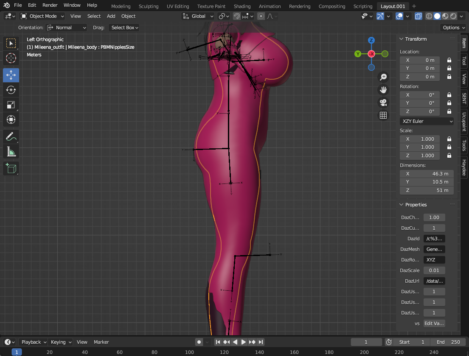
Task: Click the DazScale 0.01 value slider
Action: 434,270
